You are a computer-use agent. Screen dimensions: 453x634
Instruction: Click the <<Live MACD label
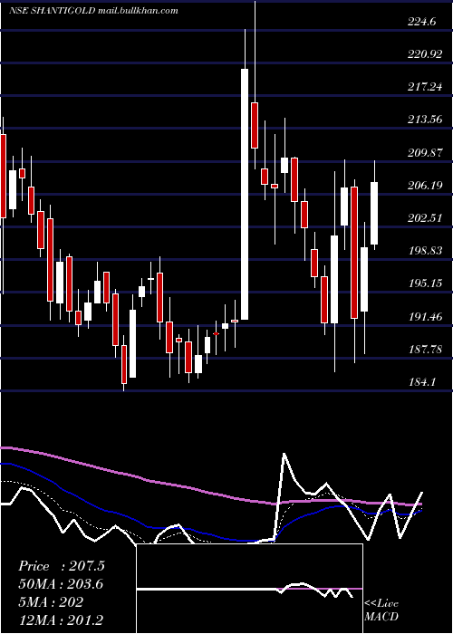381,610
